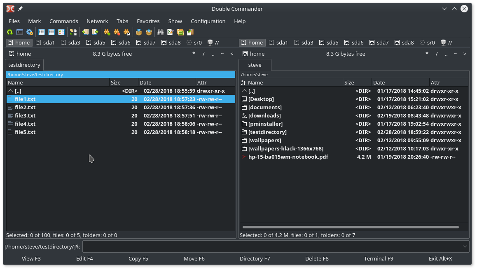Select file5.txt in left panel
477x270 pixels.
pyautogui.click(x=121, y=132)
